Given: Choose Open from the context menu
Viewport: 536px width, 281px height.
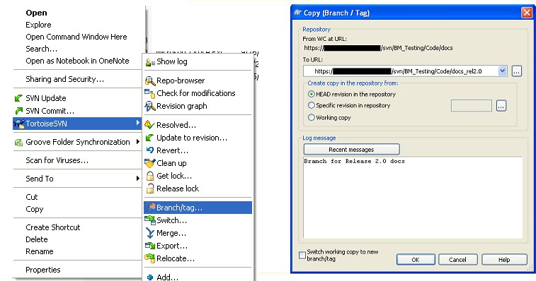Looking at the screenshot, I should [36, 13].
